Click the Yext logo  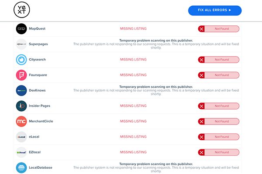click(x=22, y=10)
